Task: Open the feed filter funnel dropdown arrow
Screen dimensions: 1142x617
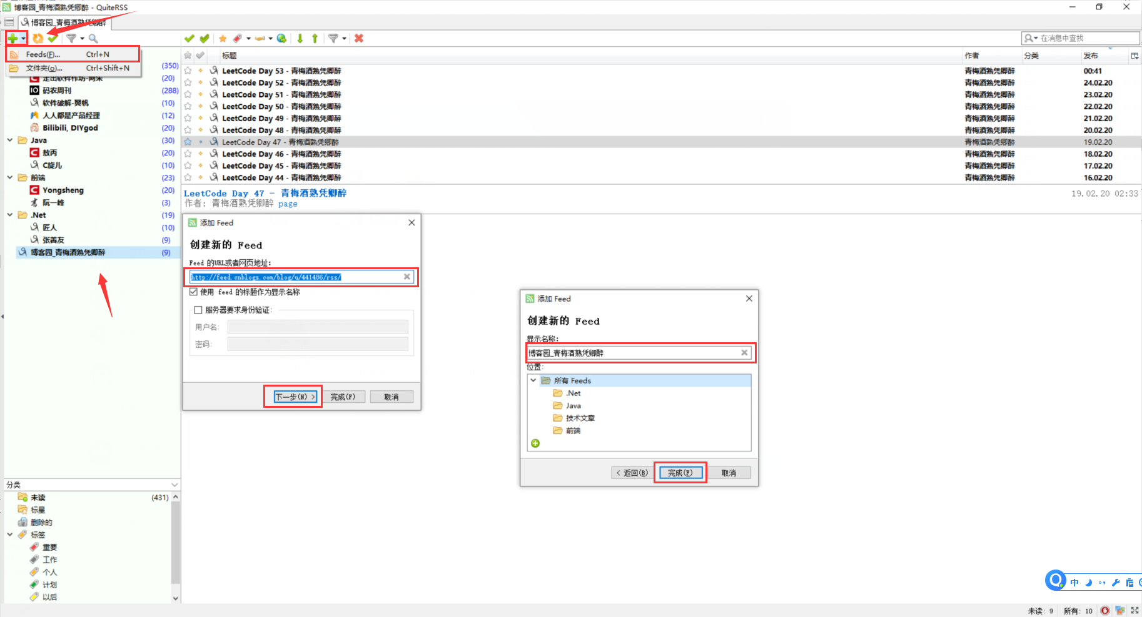Action: click(82, 39)
